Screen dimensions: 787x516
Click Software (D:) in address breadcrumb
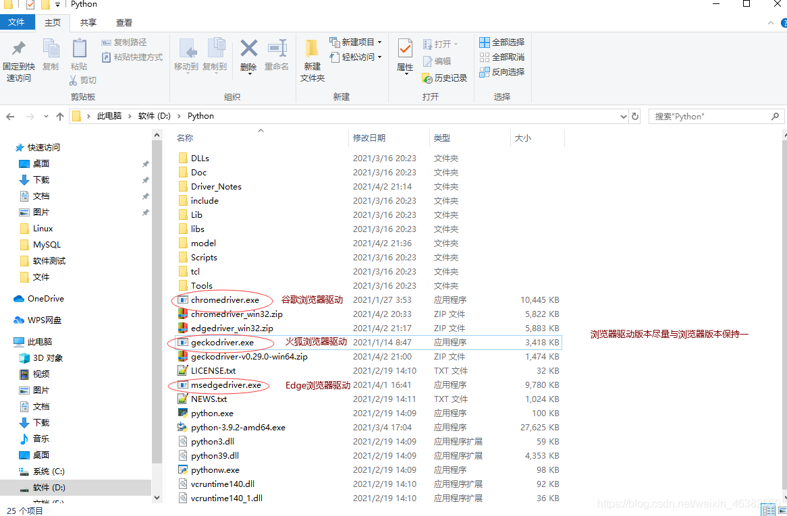coord(154,116)
